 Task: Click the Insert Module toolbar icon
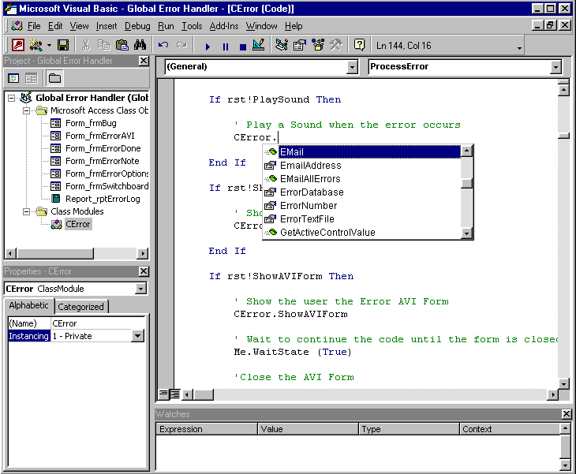tap(36, 45)
